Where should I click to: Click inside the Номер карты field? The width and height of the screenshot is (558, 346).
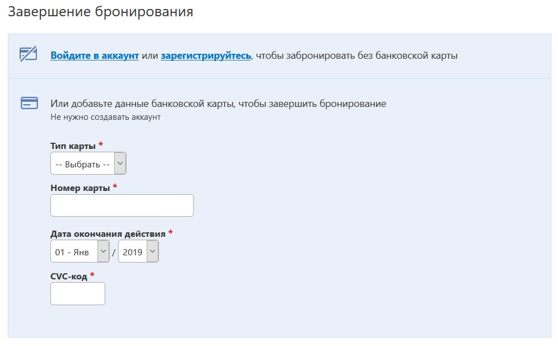(x=121, y=205)
